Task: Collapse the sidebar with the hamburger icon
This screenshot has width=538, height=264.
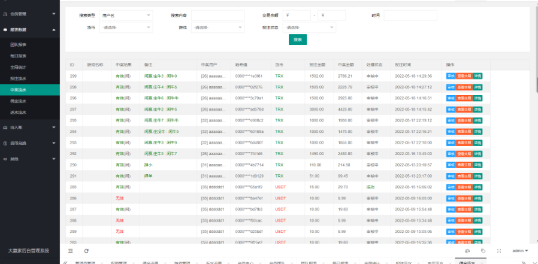Action: point(70,251)
